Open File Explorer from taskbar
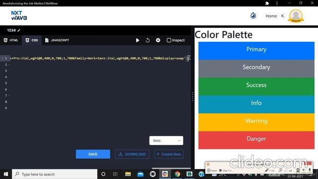The image size is (318, 179). (x=128, y=174)
